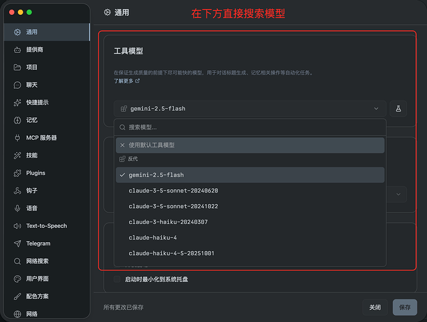Click the Text-to-Speech speaker icon

(x=17, y=226)
